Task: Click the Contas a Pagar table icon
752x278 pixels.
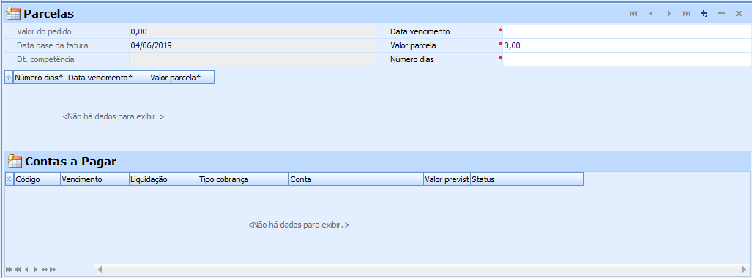Action: click(15, 161)
